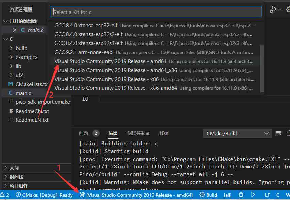The image size is (290, 200).
Task: Click the [build] Starting build output line
Action: click(x=114, y=151)
